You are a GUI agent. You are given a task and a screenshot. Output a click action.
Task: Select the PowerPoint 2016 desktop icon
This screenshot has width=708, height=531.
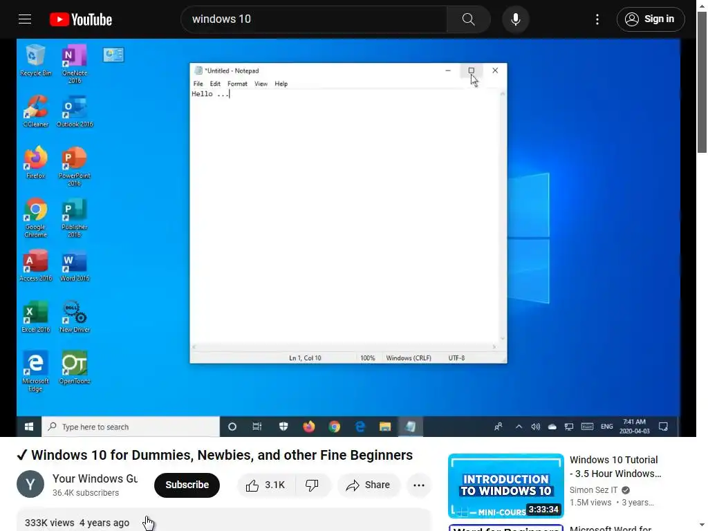click(75, 167)
